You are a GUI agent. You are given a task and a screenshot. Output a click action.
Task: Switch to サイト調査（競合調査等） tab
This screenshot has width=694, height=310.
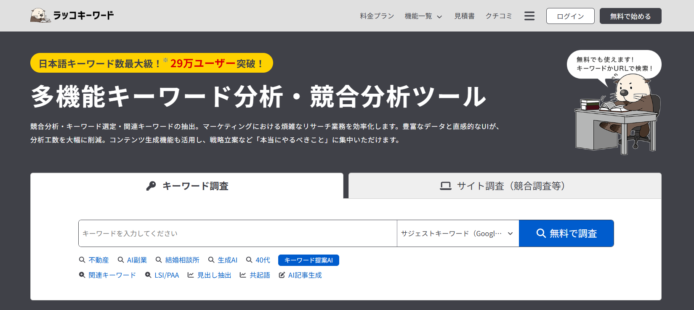pos(505,186)
